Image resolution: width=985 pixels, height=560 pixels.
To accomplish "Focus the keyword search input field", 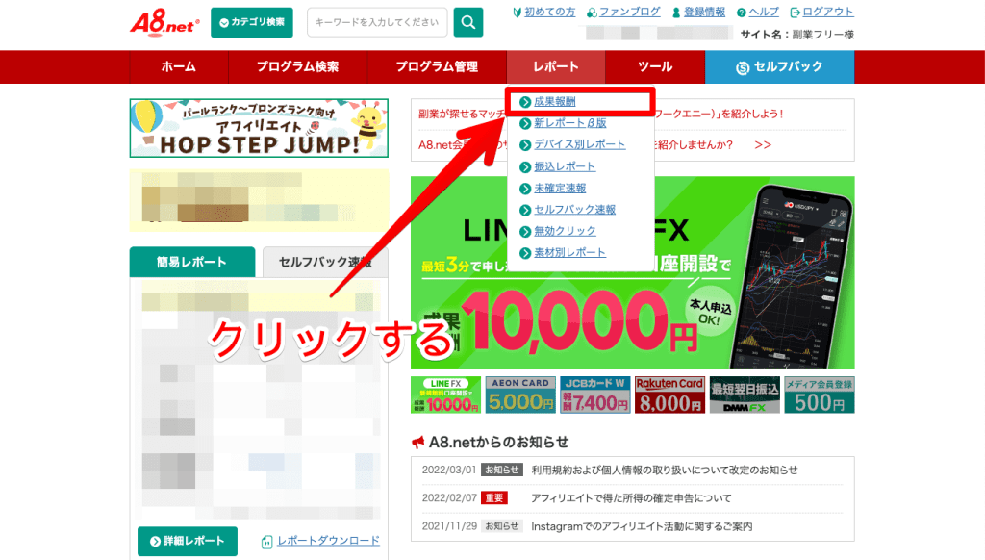I will click(x=377, y=23).
